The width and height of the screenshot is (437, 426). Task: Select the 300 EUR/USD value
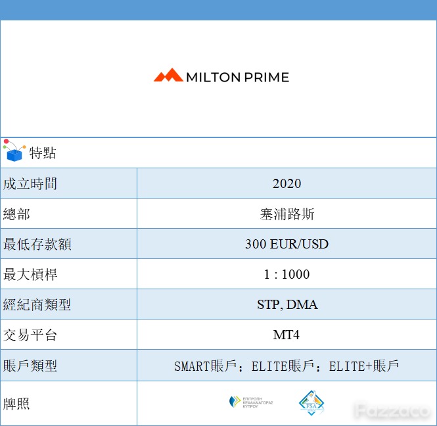(x=287, y=244)
